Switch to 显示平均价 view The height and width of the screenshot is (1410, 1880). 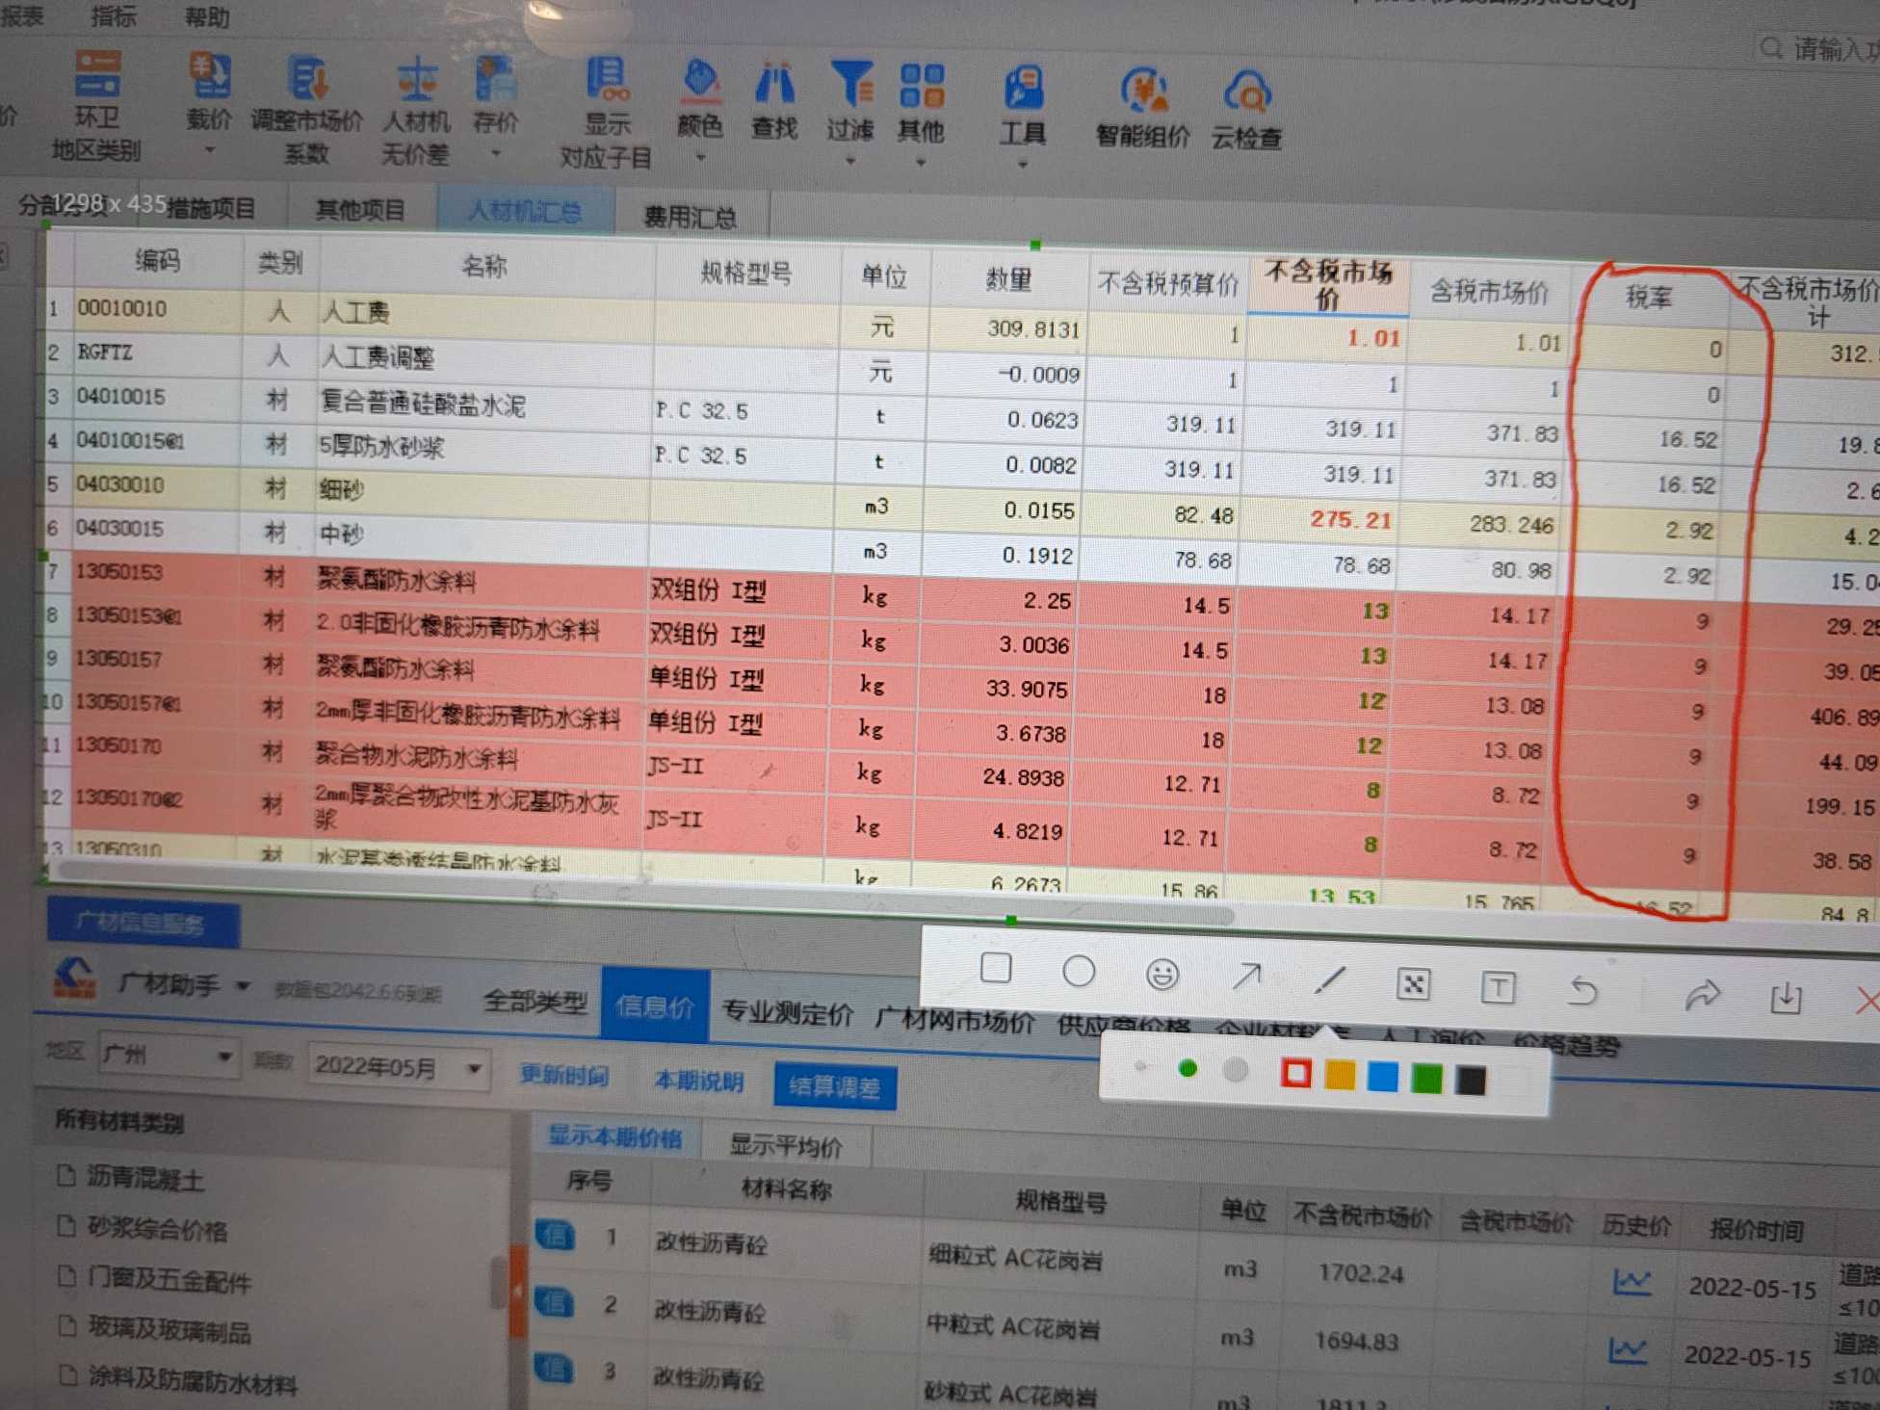(x=786, y=1144)
